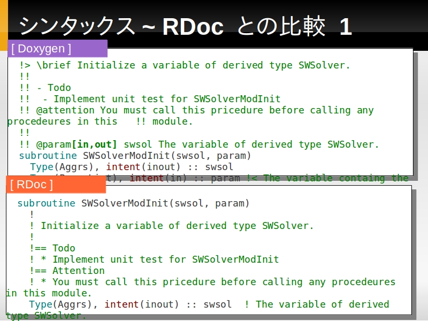Click the "! Initialize a variable" RDoc comment
The image size is (428, 321).
click(x=172, y=226)
